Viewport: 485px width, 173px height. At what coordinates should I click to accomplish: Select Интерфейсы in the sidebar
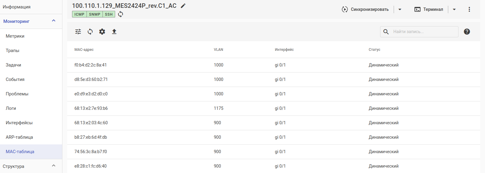[19, 123]
